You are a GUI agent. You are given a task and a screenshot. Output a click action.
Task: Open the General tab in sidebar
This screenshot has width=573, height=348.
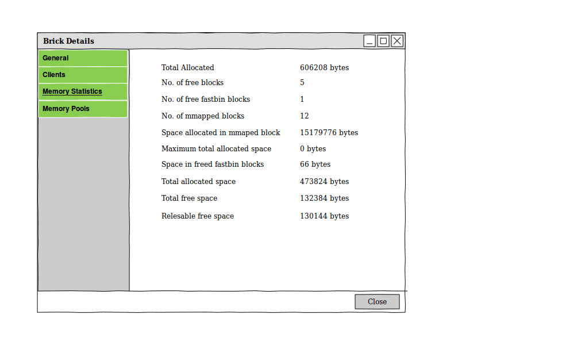pos(83,58)
